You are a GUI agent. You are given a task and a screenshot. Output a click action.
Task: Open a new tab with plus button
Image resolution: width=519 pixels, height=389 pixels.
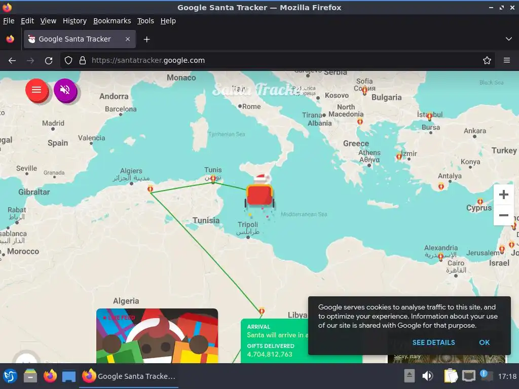[146, 40]
